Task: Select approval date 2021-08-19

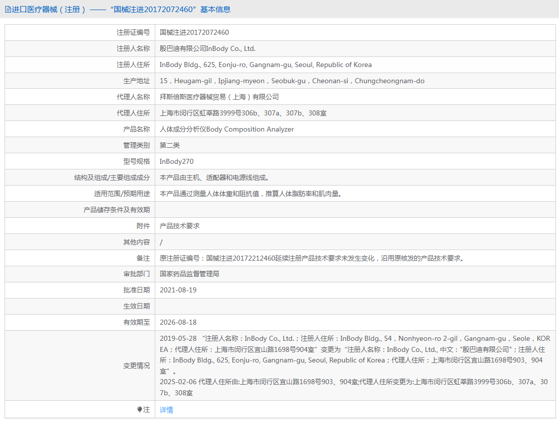Action: click(x=178, y=290)
